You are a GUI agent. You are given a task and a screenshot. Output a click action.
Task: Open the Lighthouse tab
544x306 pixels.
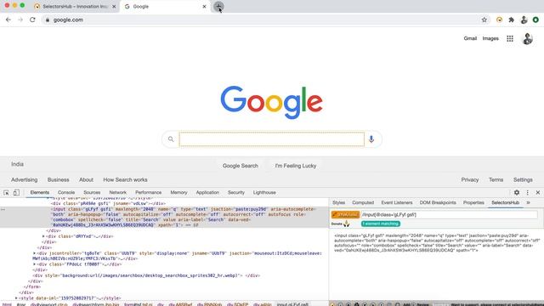(264, 192)
